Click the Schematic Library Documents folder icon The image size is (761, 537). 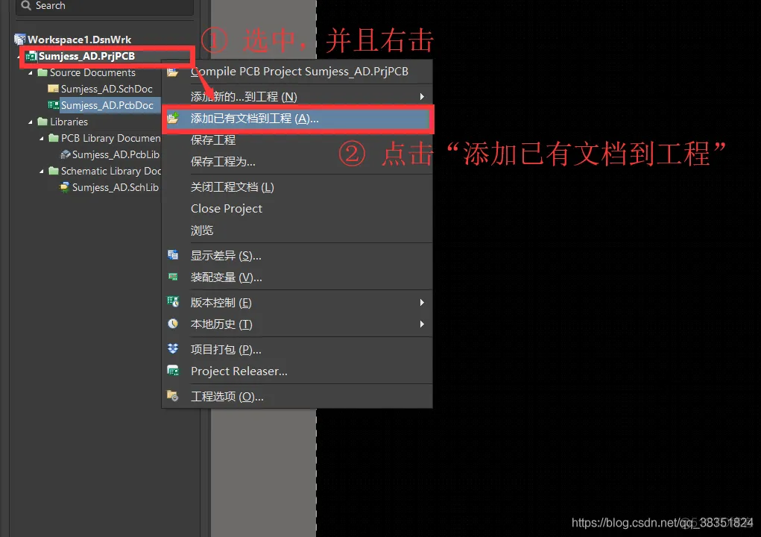(54, 171)
